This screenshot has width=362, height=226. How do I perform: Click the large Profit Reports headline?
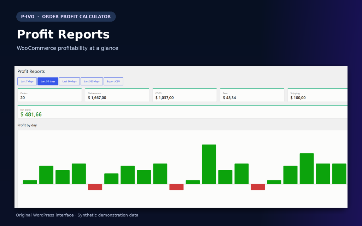(x=63, y=34)
